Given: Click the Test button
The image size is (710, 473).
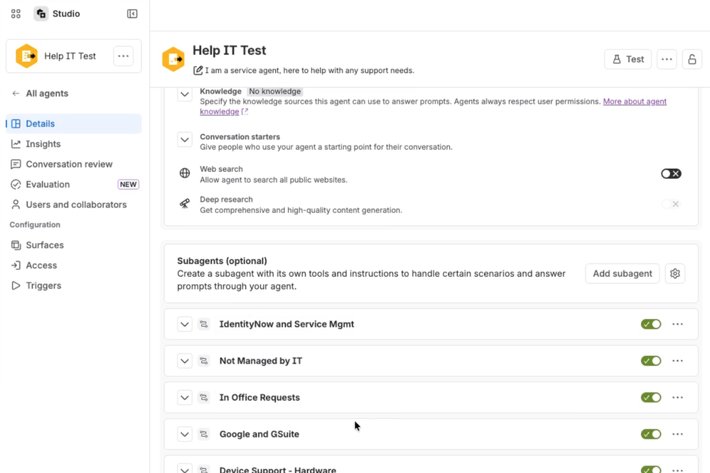Looking at the screenshot, I should tap(628, 59).
